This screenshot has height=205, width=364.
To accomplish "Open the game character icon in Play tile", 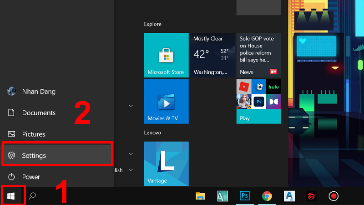I will 244,102.
